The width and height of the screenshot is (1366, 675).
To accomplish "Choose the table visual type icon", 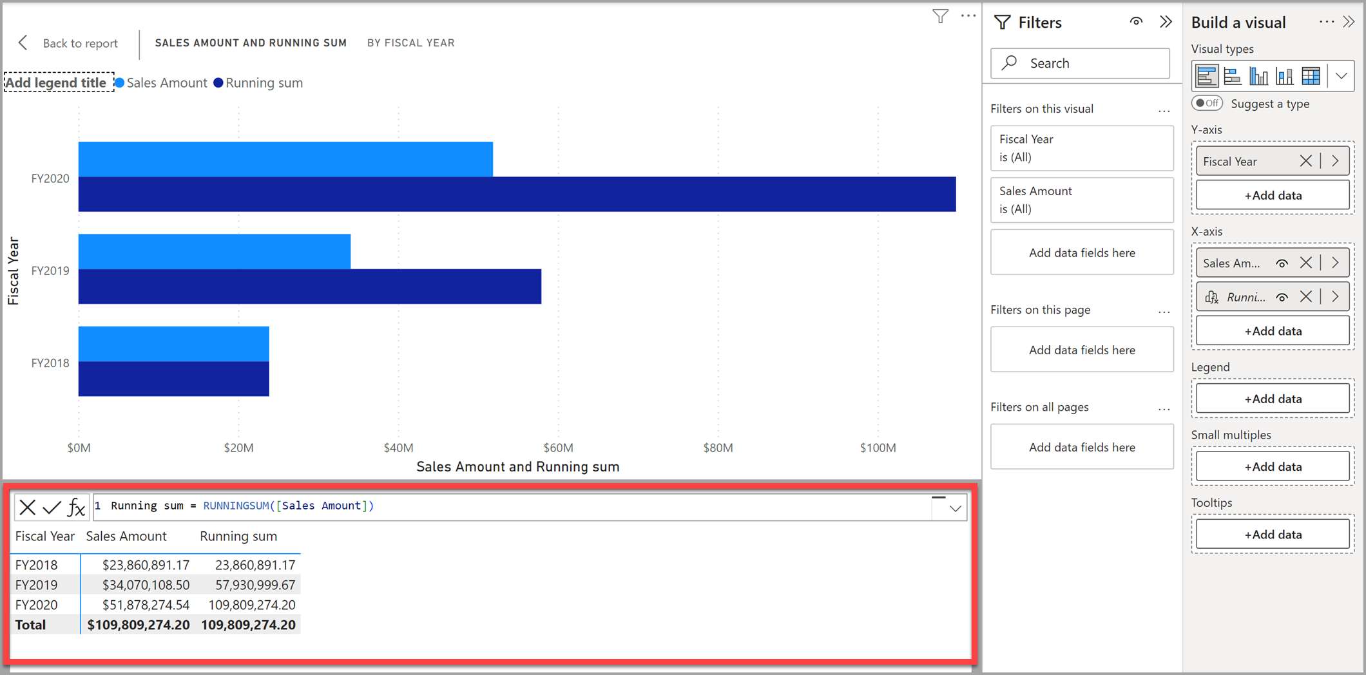I will (x=1311, y=76).
